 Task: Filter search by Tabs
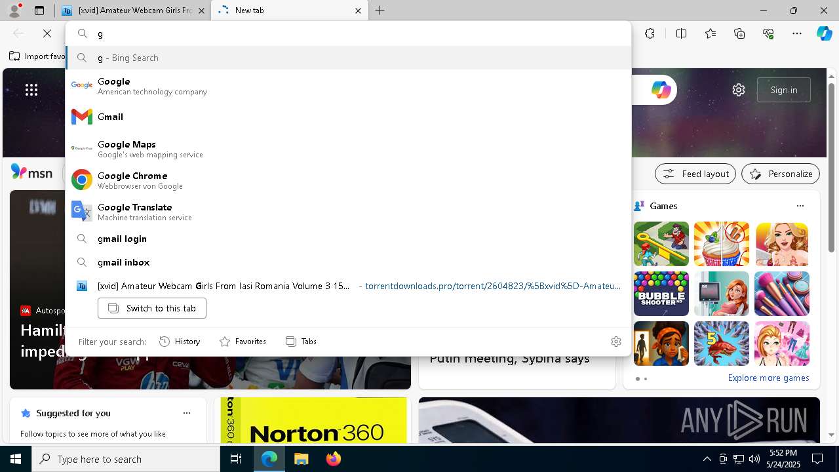tap(301, 342)
